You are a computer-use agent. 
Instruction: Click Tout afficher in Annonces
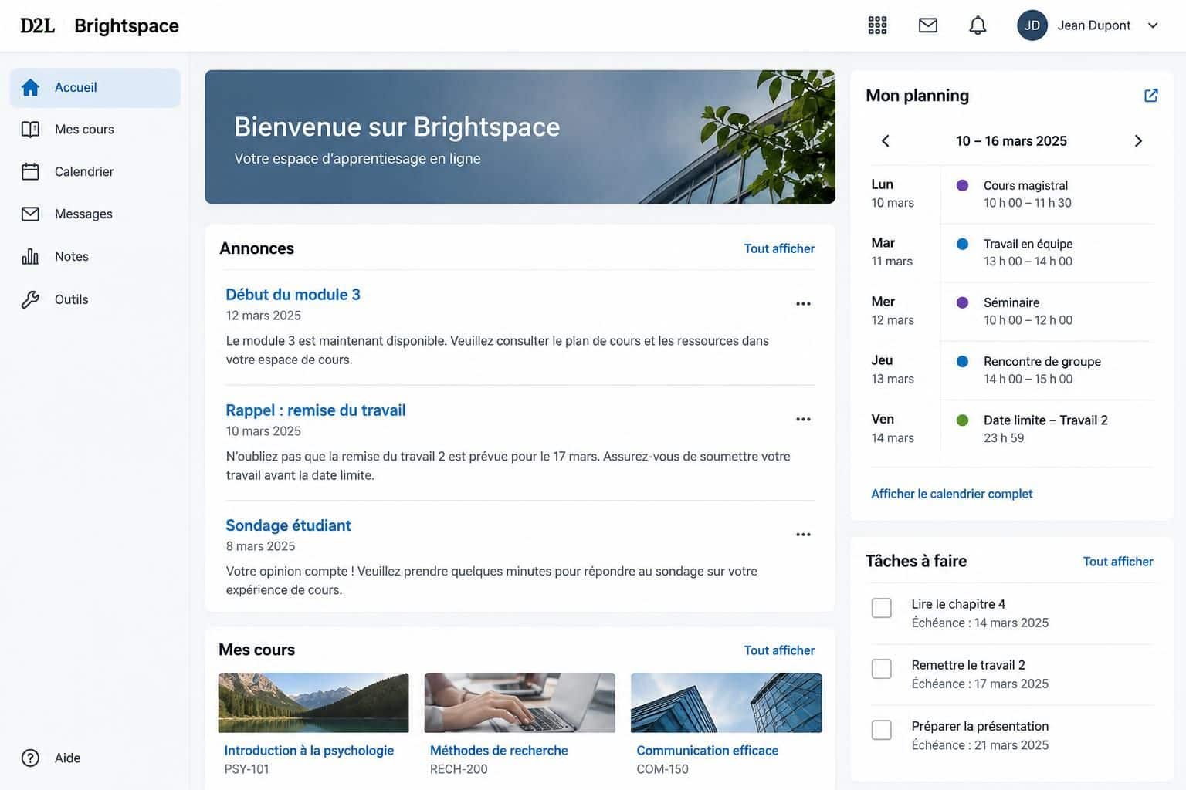click(x=779, y=248)
